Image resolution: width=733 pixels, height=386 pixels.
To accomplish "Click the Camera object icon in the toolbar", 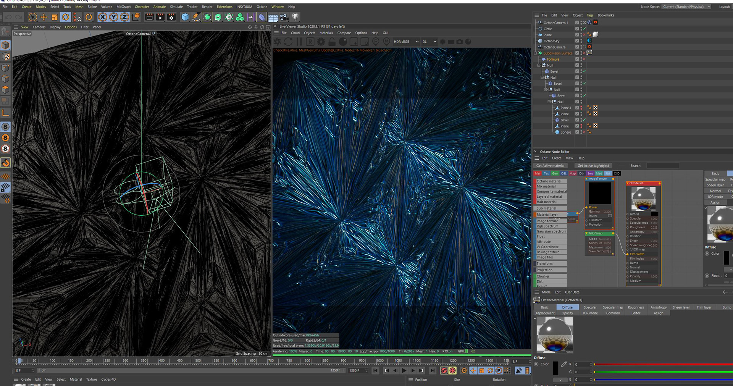I will (x=284, y=17).
